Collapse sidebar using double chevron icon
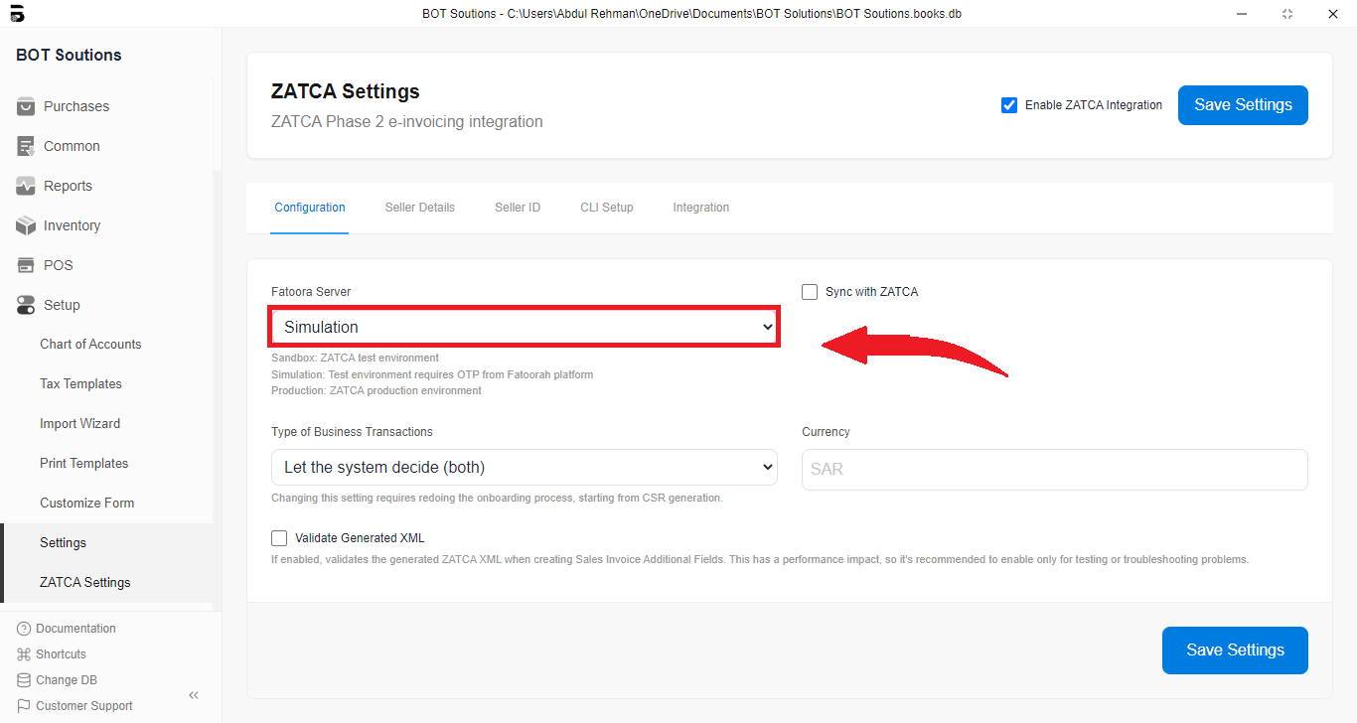This screenshot has height=723, width=1357. [194, 695]
